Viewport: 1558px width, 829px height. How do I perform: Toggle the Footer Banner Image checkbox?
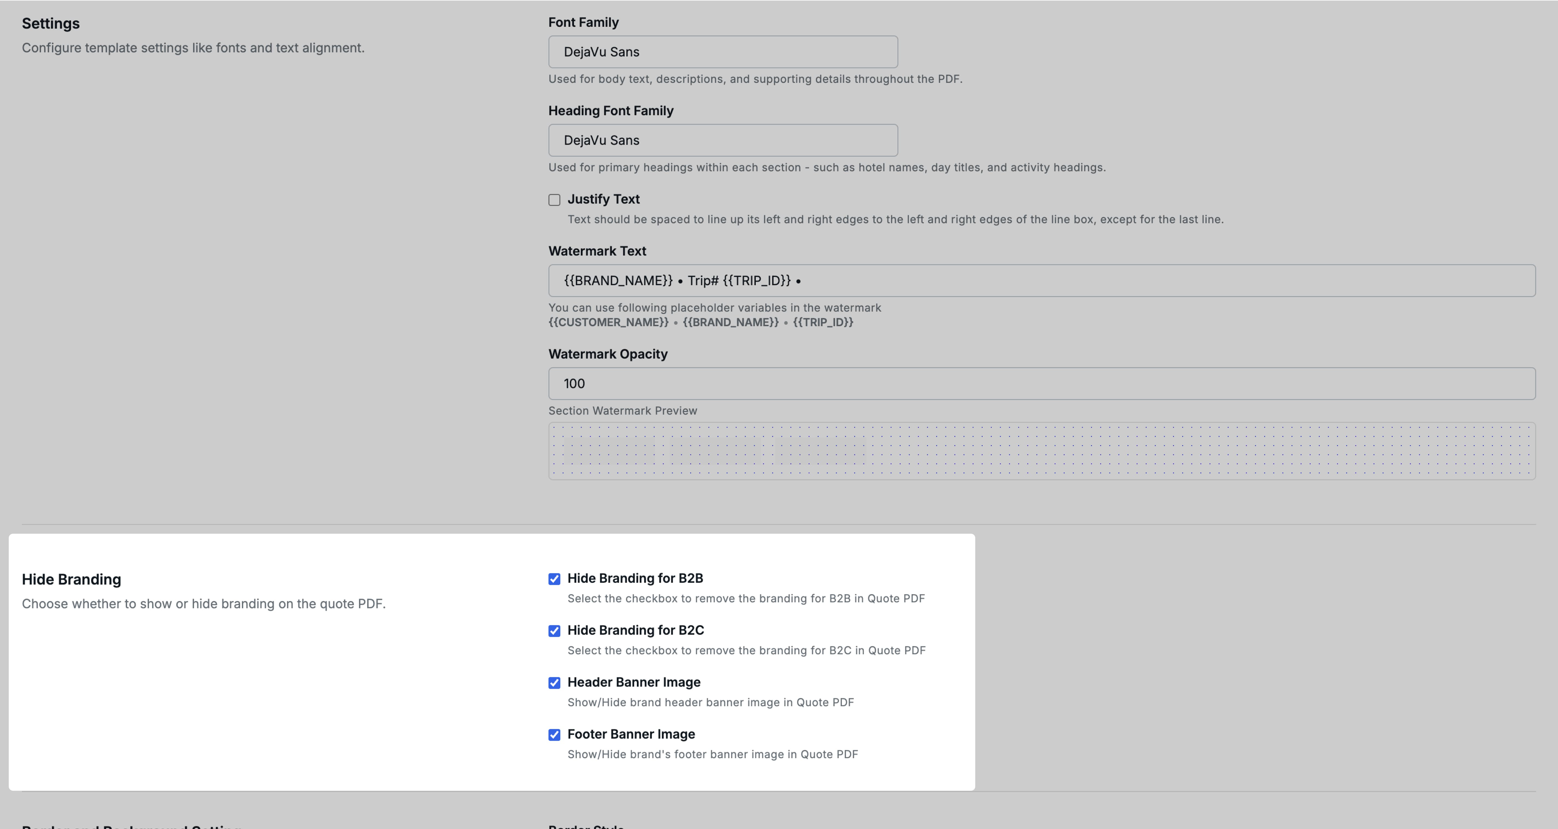pyautogui.click(x=554, y=735)
